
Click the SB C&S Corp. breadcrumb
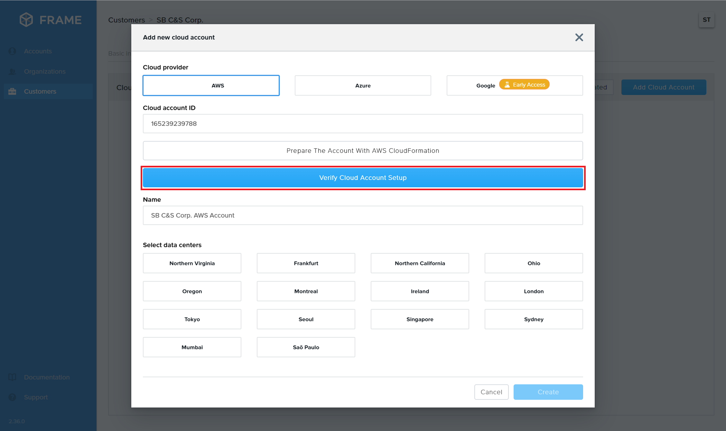click(180, 20)
